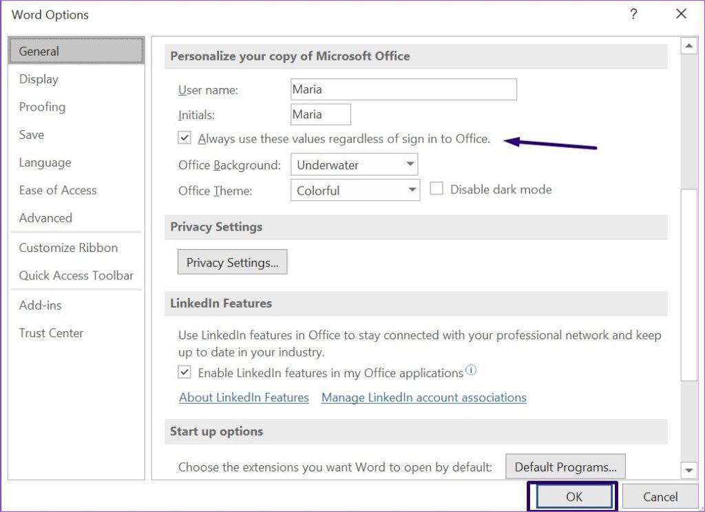Viewport: 705px width, 512px height.
Task: Open the Proofing settings
Action: [x=42, y=107]
